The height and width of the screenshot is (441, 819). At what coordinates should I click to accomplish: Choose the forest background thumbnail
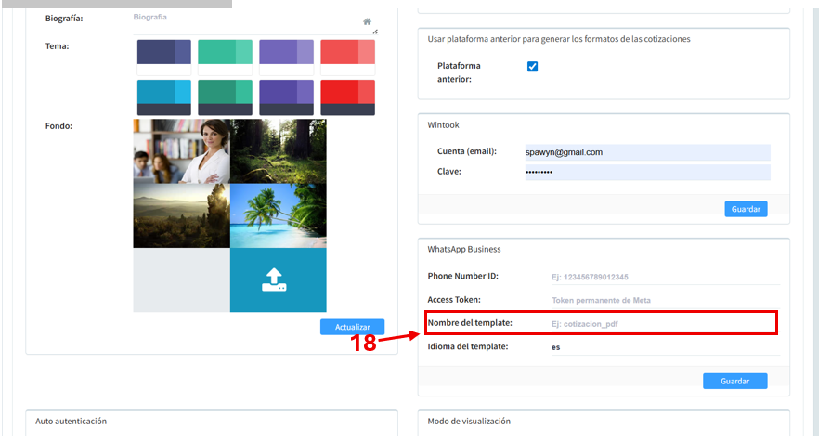click(x=278, y=150)
